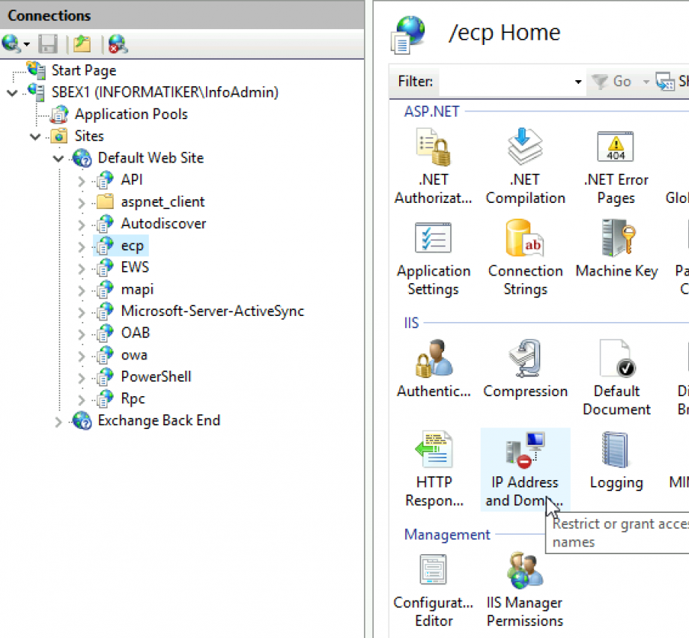Collapse the Default Web Site node
The image size is (689, 638).
58,158
